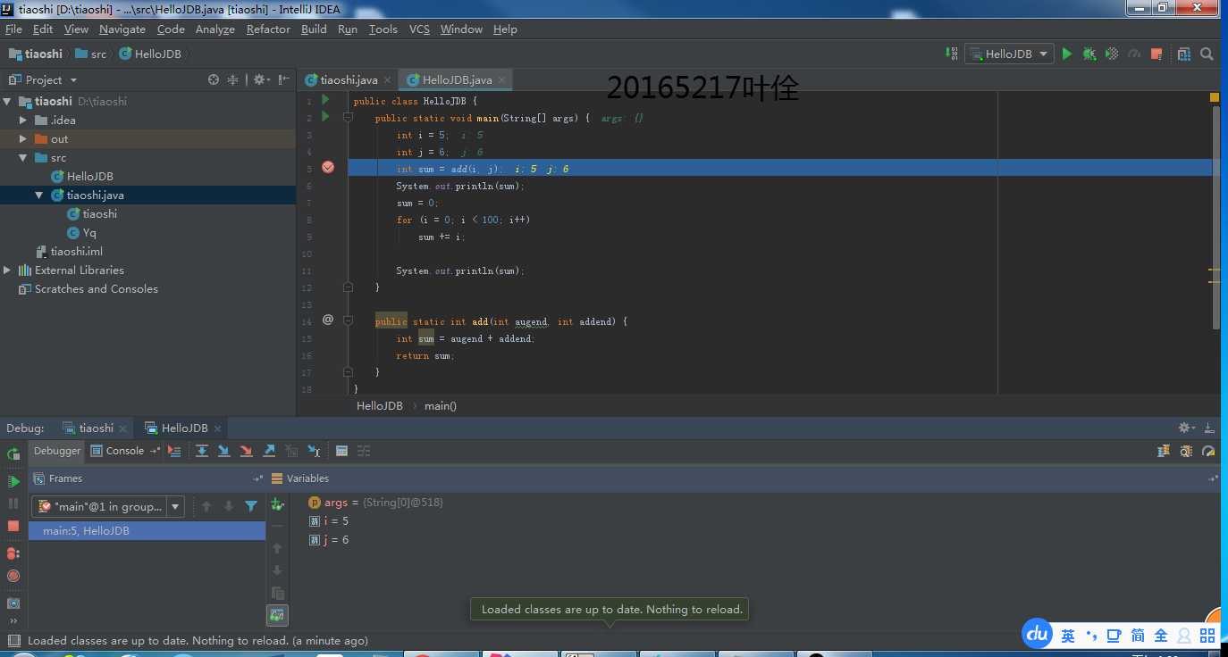Select variable "j = 6" in Variables

(x=329, y=540)
